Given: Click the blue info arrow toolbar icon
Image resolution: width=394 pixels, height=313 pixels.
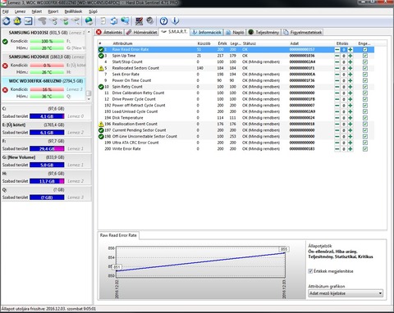Looking at the screenshot, I should coord(175,21).
